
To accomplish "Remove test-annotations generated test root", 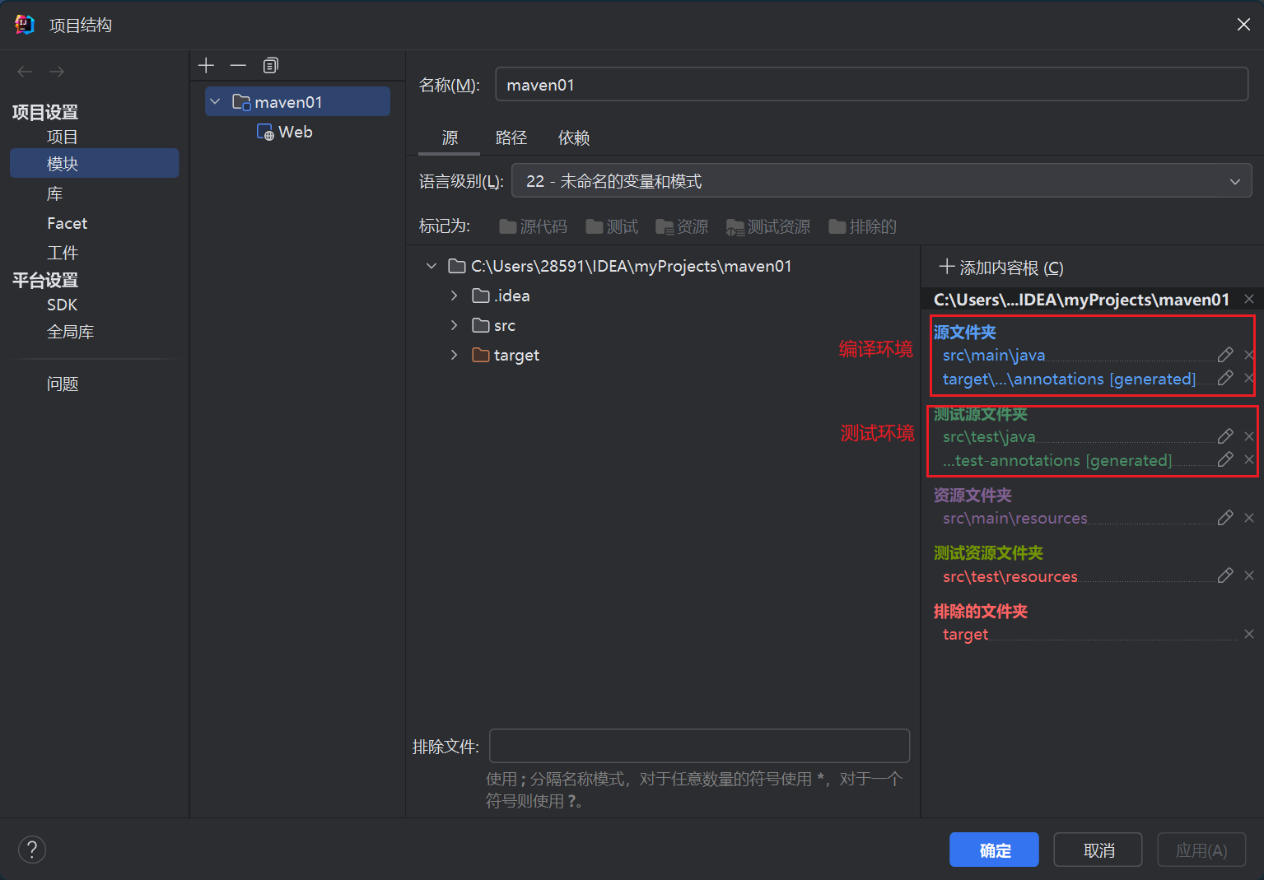I will click(x=1249, y=459).
